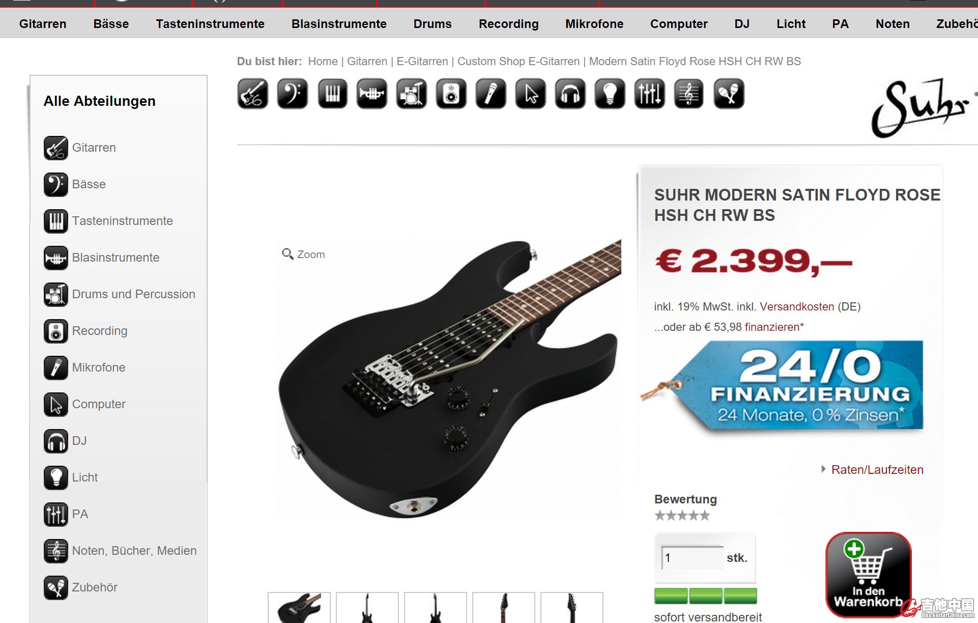Click the maracas accessories icon in the icon row
Screen dimensions: 978x623
point(729,94)
